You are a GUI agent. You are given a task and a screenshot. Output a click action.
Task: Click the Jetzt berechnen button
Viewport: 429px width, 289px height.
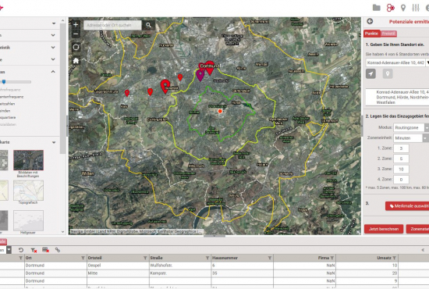pos(384,229)
